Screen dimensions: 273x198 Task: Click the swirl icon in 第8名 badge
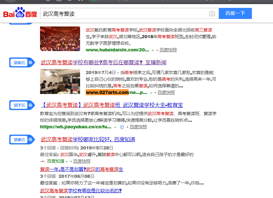pos(31,139)
